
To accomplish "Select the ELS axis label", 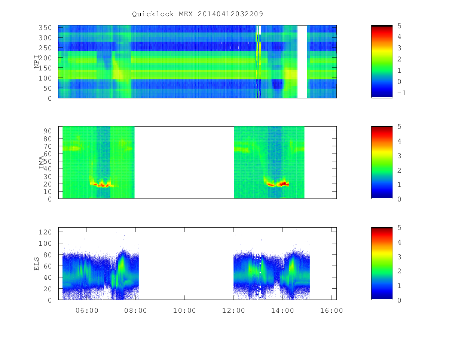I will pyautogui.click(x=37, y=264).
